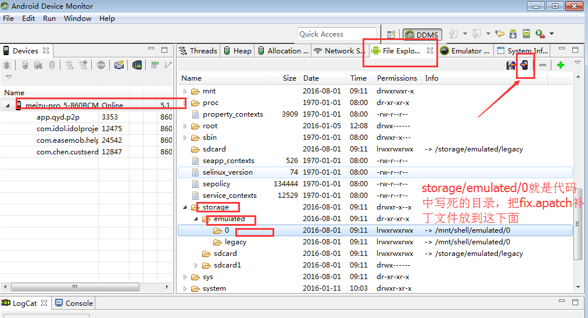Image resolution: width=588 pixels, height=318 pixels.
Task: Select the selinux_version file
Action: tap(228, 172)
